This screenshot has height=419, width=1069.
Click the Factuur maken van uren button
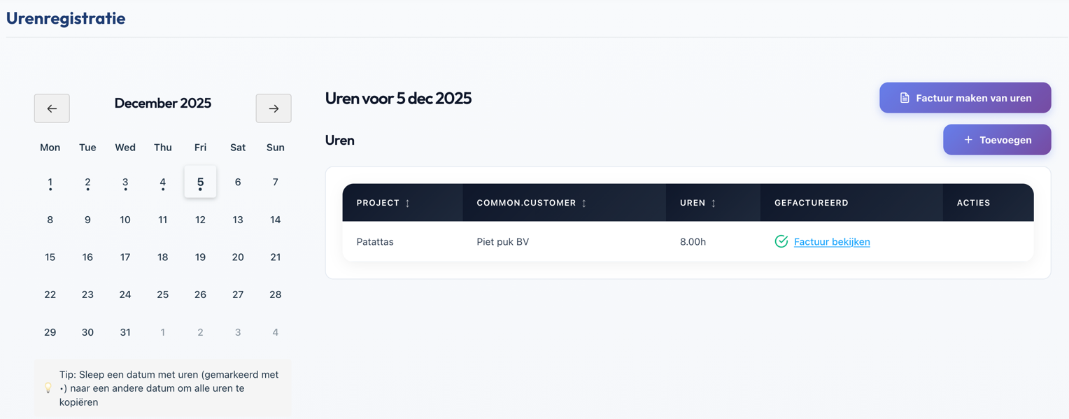click(x=965, y=97)
